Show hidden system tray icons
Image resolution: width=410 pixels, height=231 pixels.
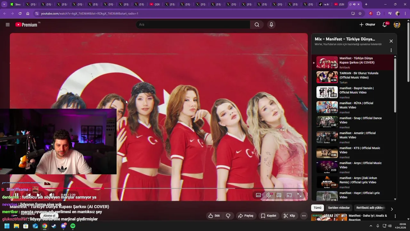pyautogui.click(x=371, y=226)
